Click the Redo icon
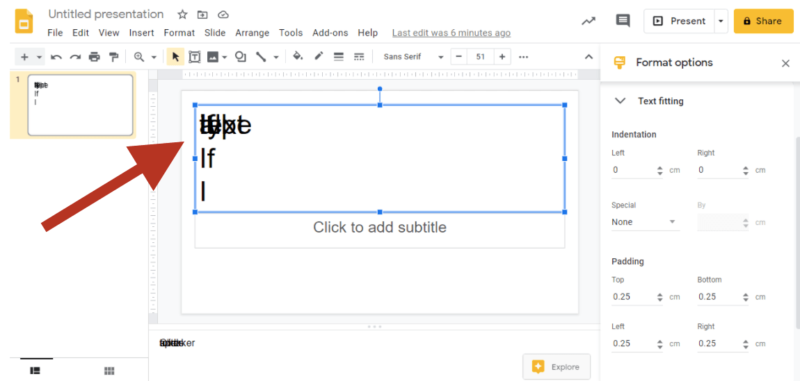 click(76, 57)
